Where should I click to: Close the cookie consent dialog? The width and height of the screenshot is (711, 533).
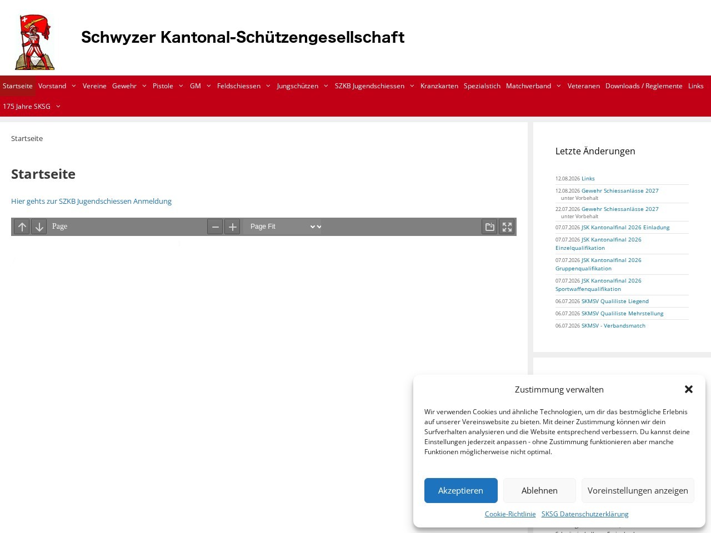pyautogui.click(x=689, y=389)
